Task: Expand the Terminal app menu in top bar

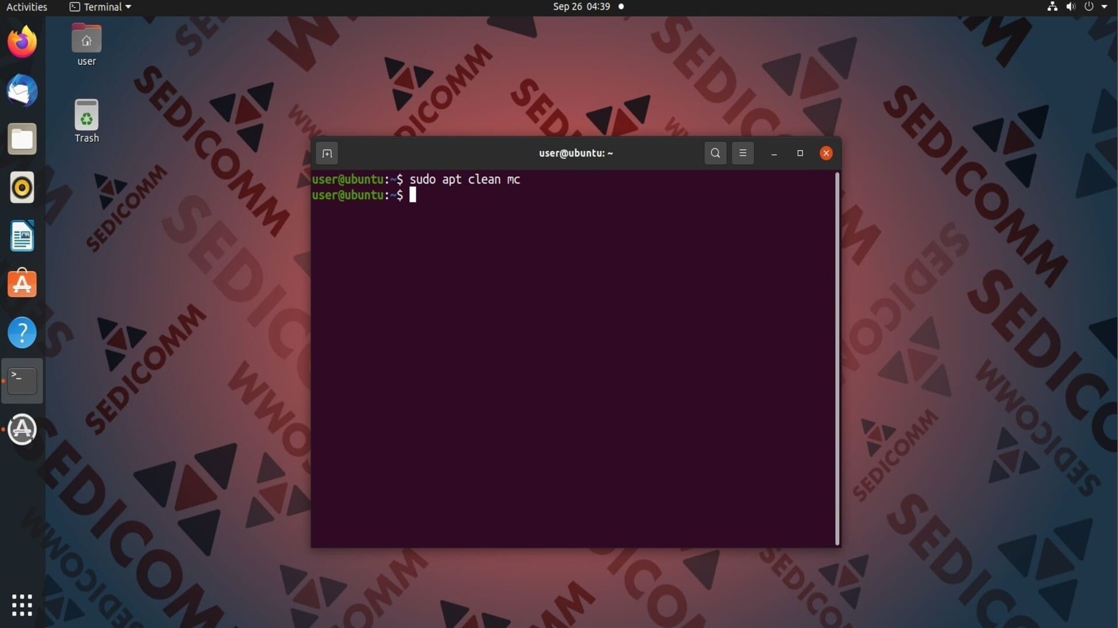Action: tap(100, 7)
